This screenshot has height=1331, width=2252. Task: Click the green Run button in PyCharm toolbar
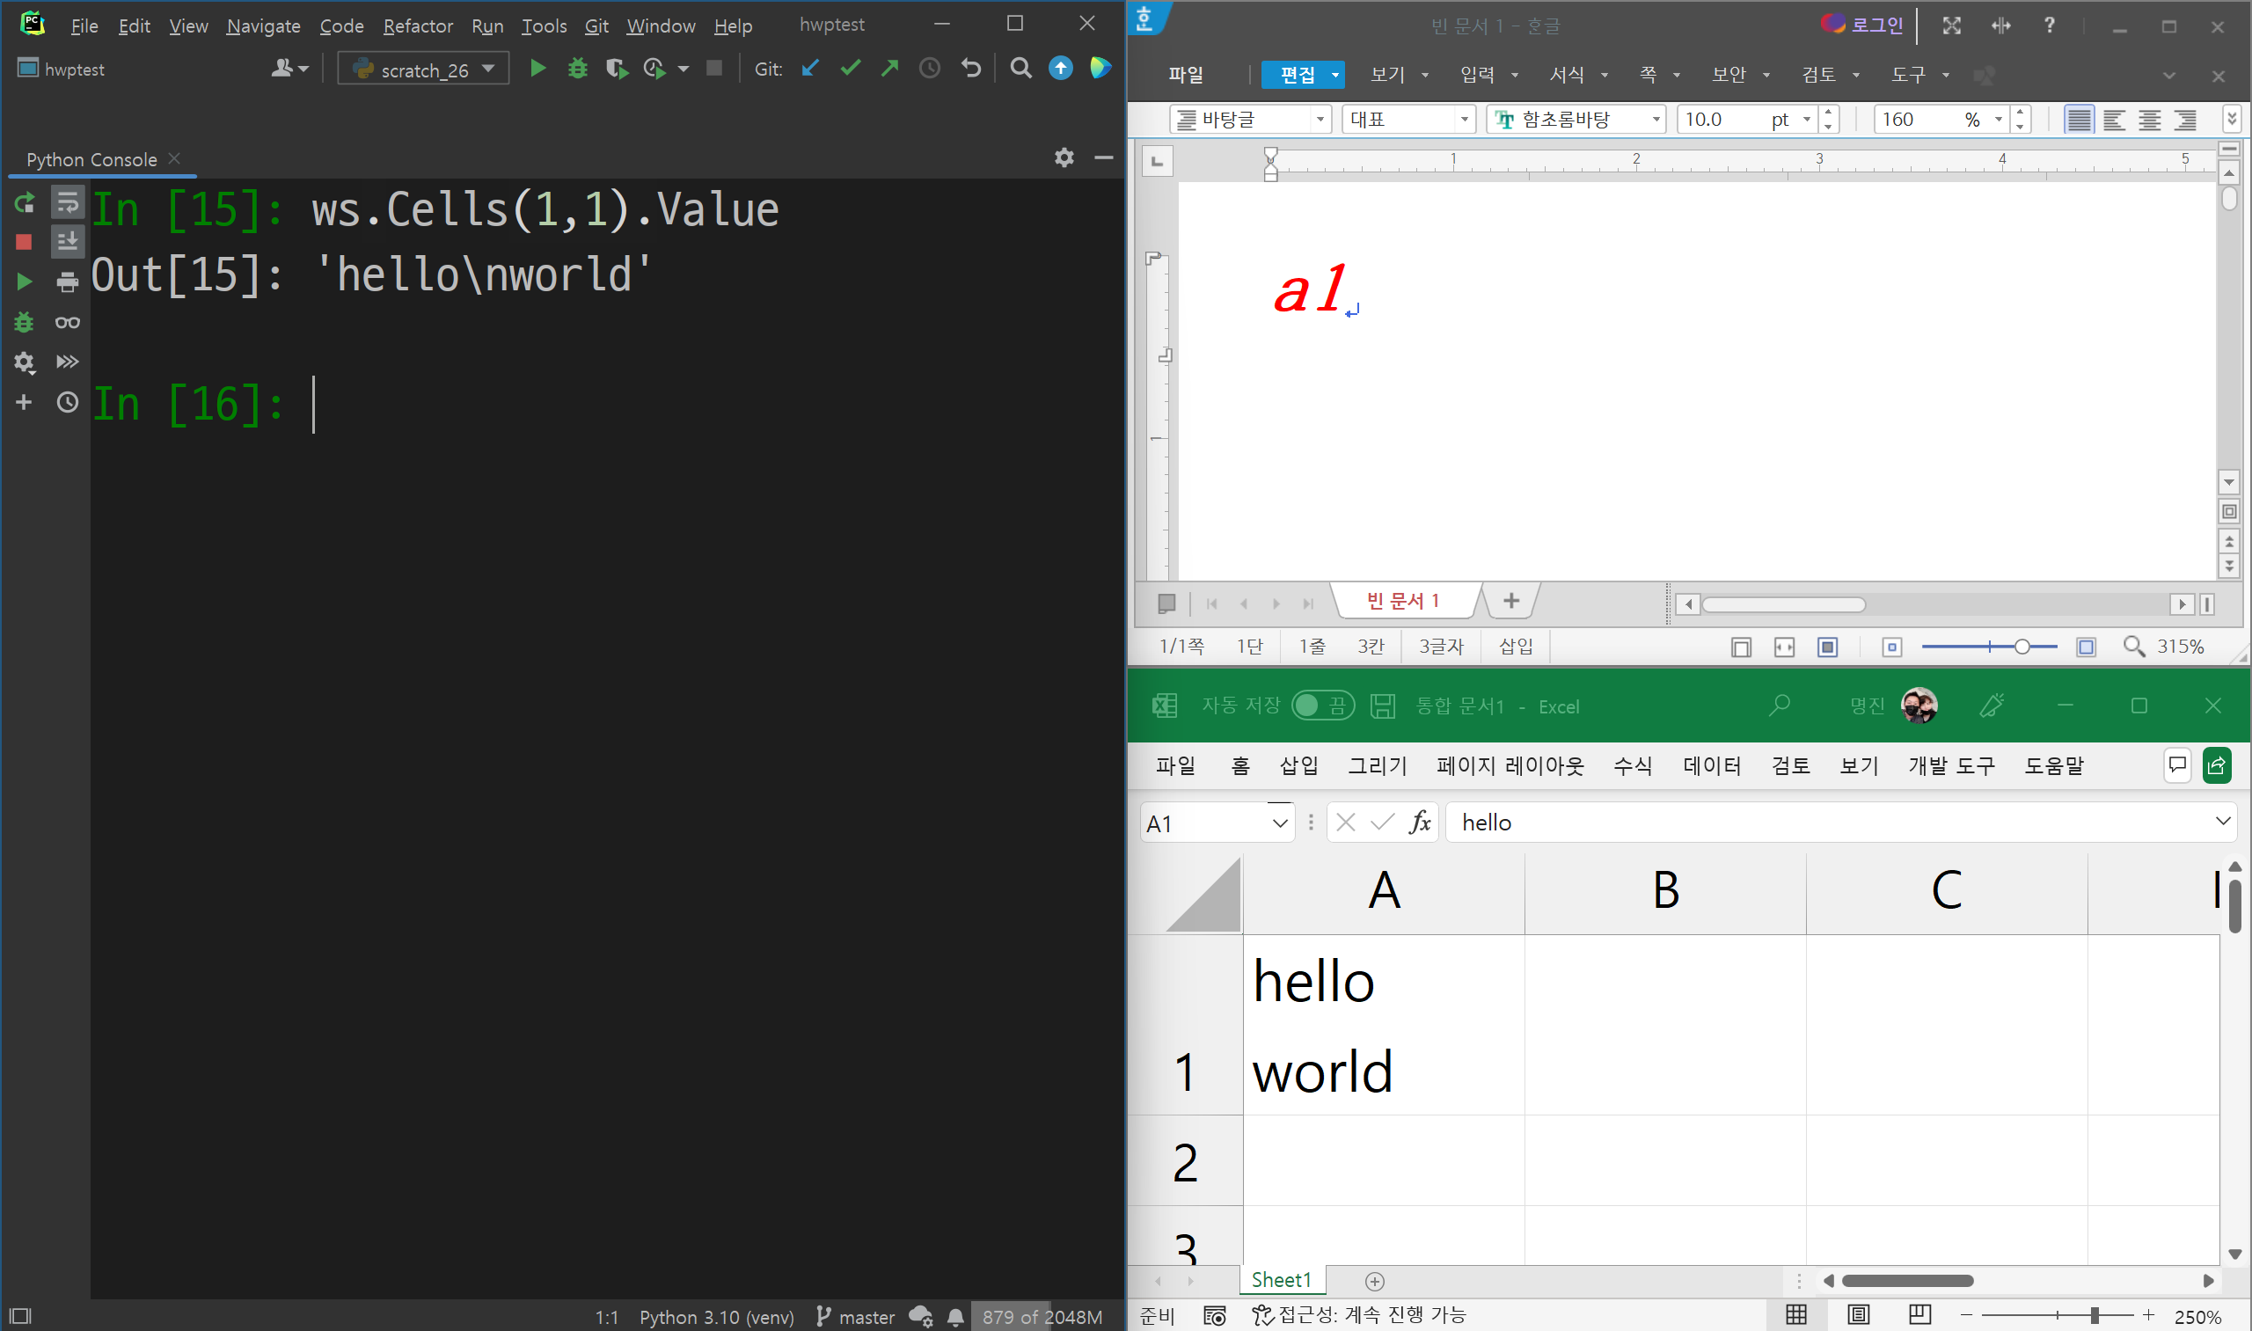click(x=537, y=68)
